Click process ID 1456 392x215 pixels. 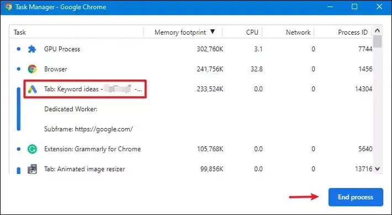coord(365,69)
